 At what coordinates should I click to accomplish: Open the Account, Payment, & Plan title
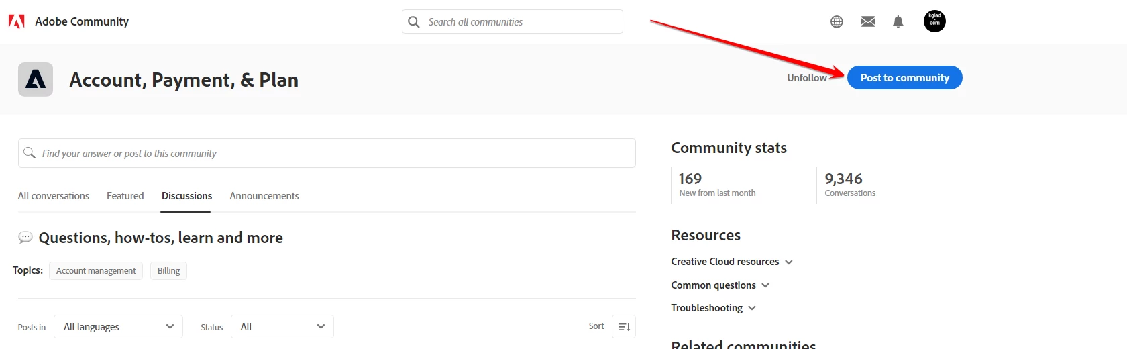184,80
